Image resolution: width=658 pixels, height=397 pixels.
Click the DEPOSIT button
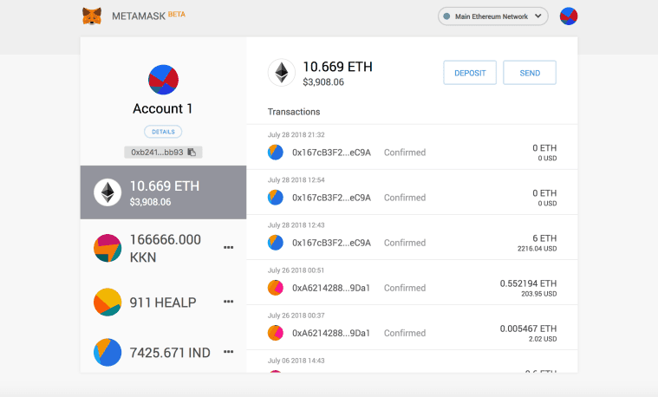pos(470,73)
